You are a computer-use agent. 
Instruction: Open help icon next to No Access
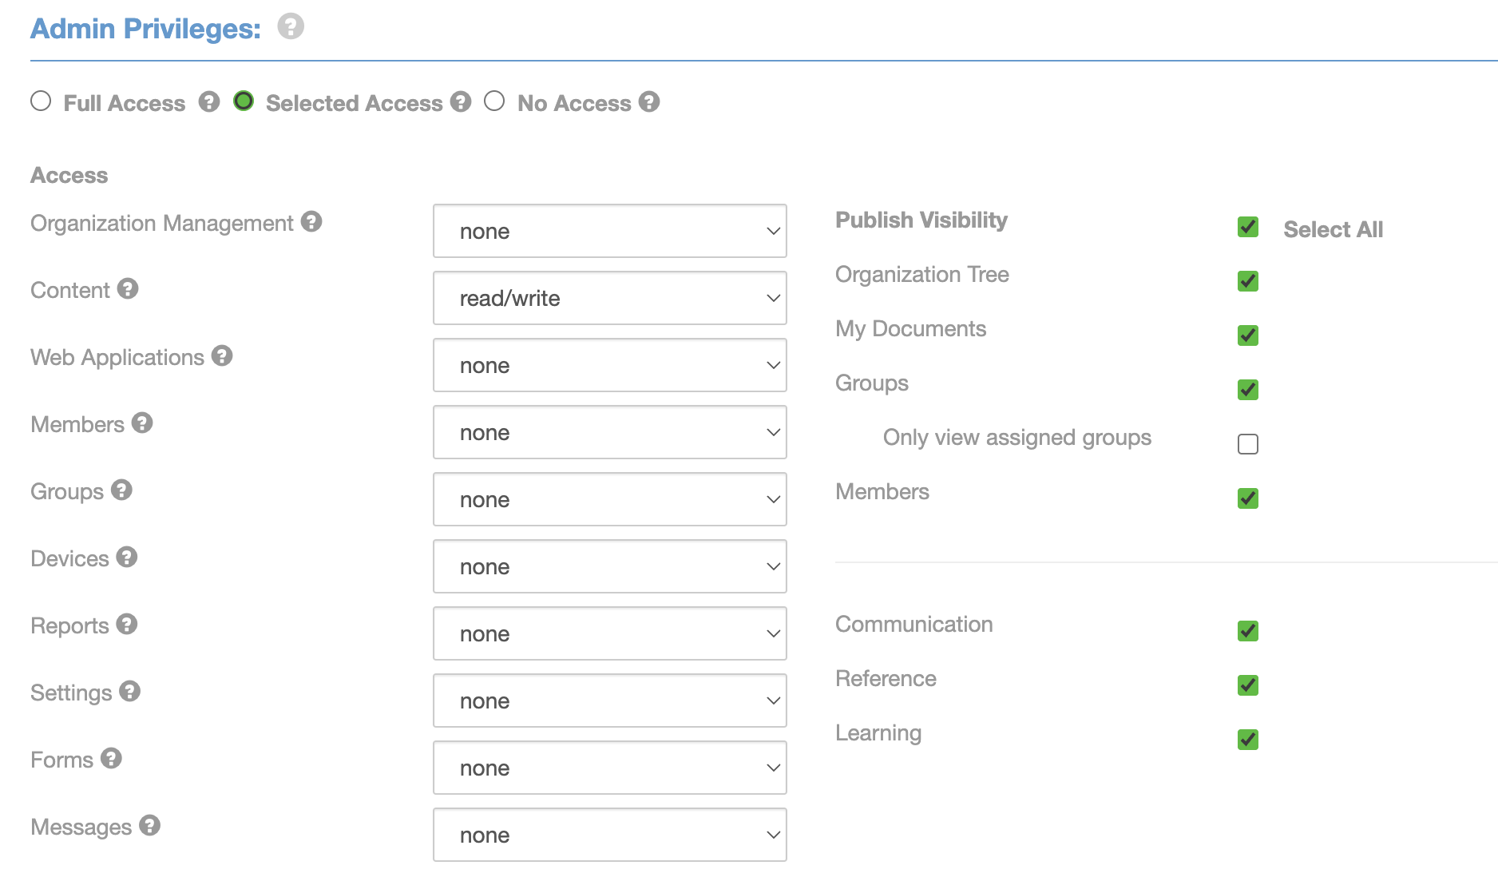[649, 101]
